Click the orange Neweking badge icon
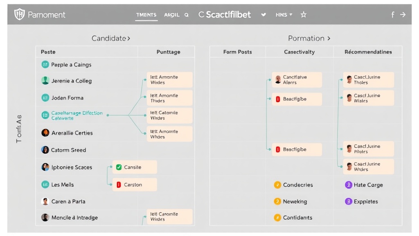 coord(277,202)
